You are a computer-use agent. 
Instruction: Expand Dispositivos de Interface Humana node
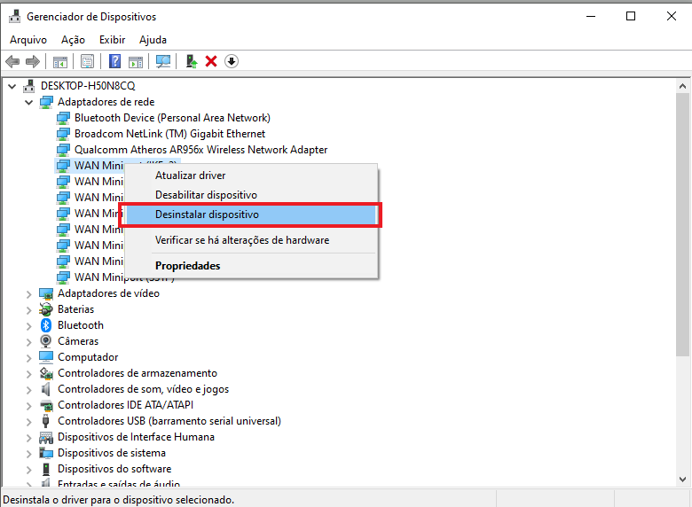(x=29, y=437)
